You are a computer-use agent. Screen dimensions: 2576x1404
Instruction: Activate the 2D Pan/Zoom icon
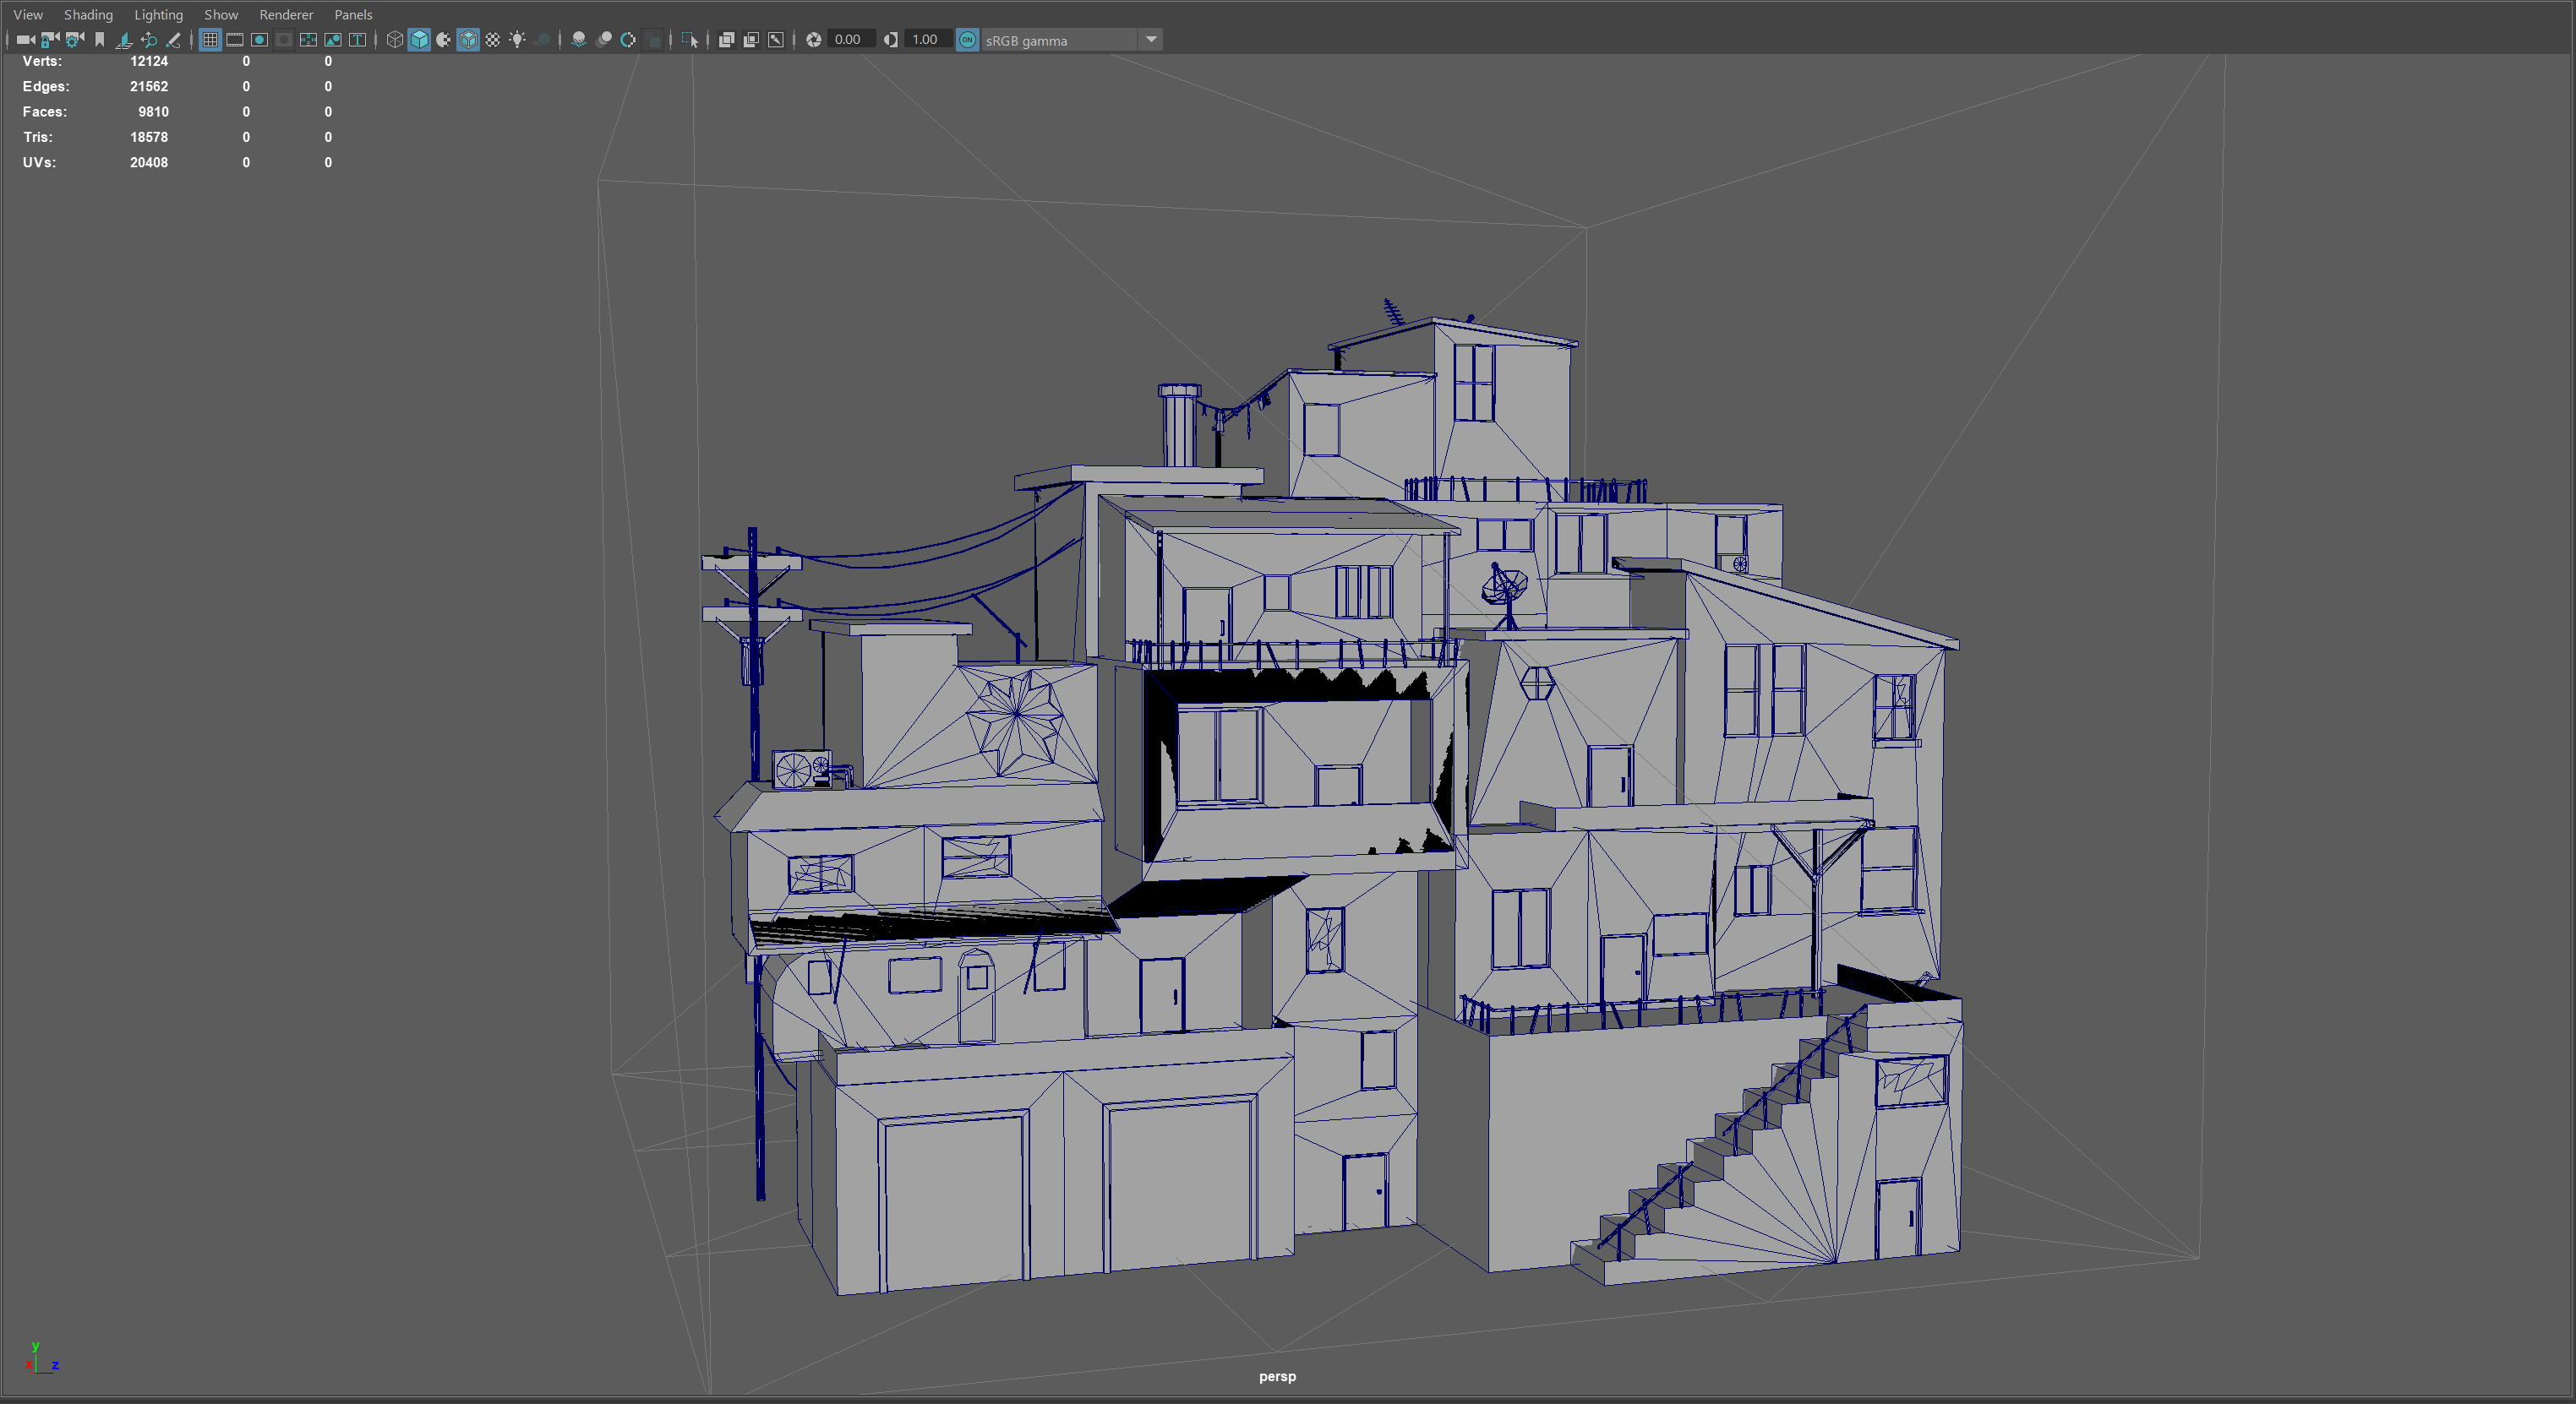coord(149,40)
